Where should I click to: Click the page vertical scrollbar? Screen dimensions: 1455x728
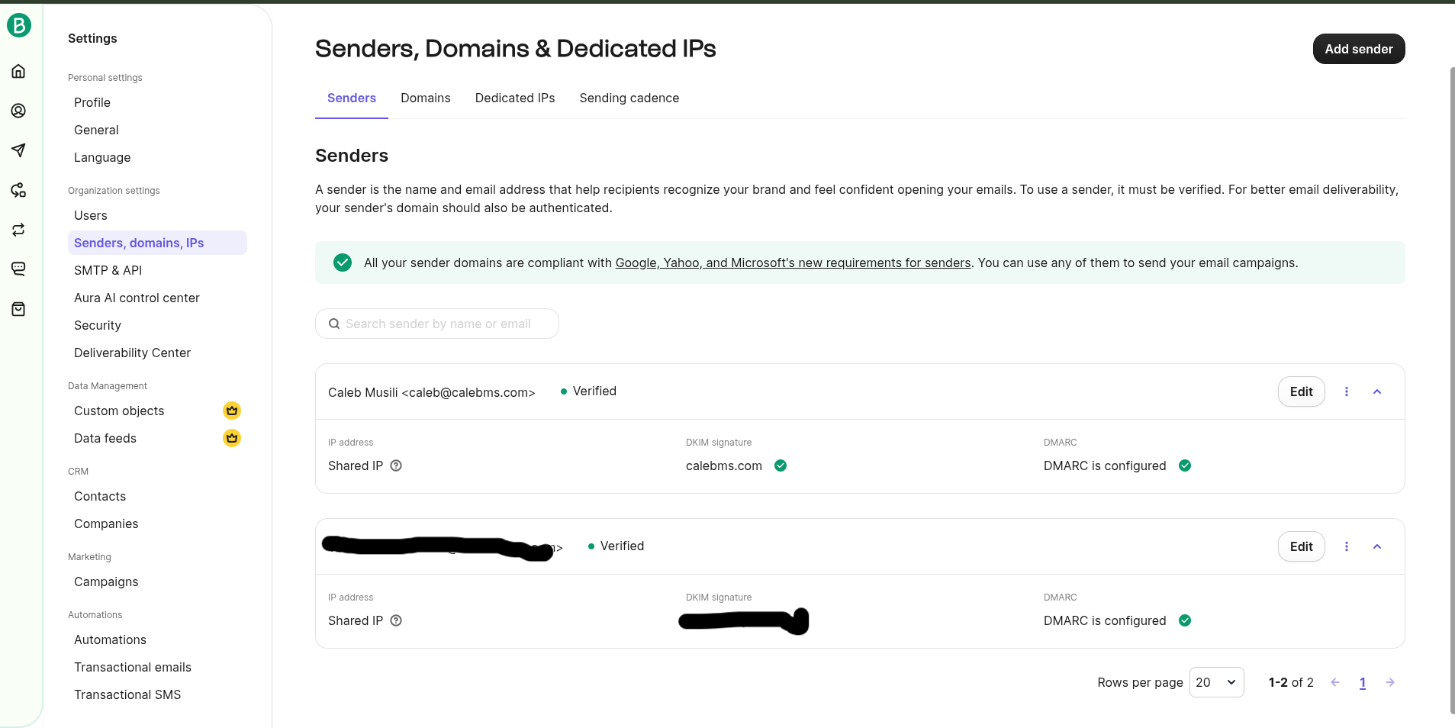click(x=1451, y=389)
